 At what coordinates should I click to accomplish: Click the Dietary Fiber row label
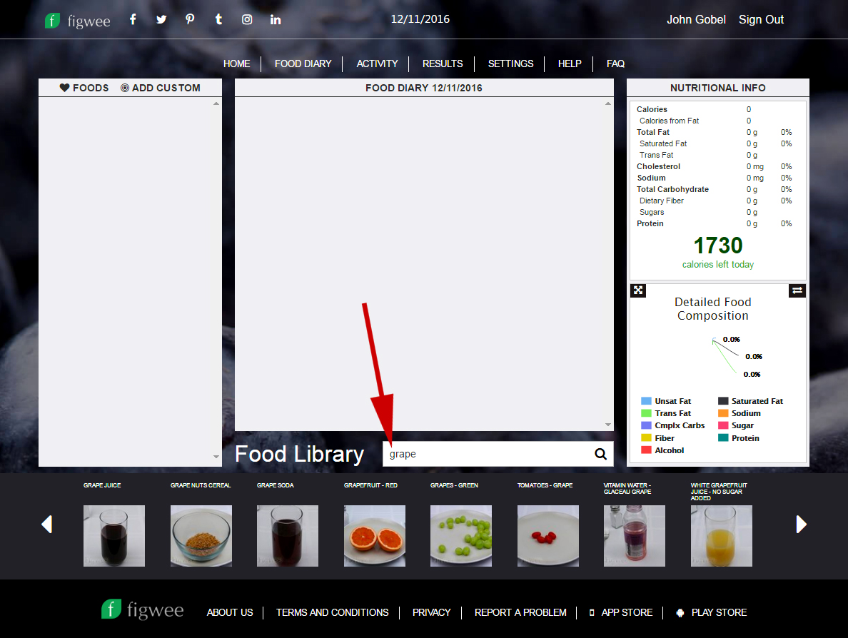(662, 201)
